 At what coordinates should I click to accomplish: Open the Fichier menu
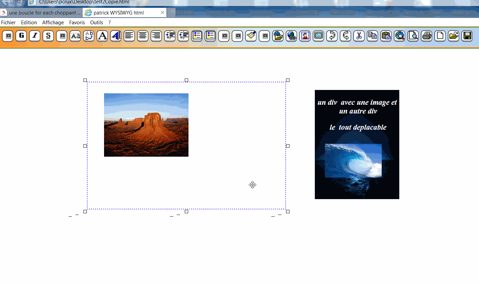coord(8,23)
